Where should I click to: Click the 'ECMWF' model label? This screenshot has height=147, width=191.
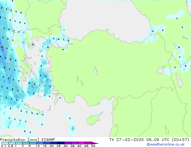click(x=49, y=140)
